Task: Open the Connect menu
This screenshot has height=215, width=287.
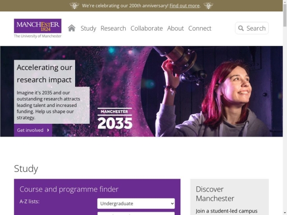Action: tap(199, 28)
